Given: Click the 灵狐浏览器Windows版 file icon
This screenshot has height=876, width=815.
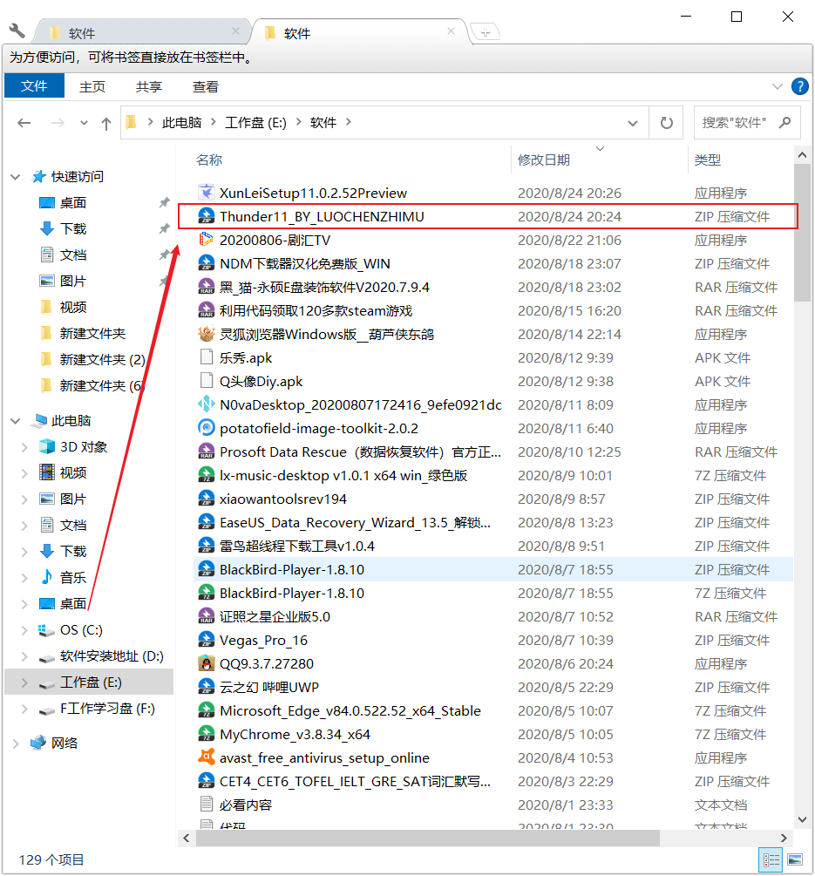Looking at the screenshot, I should click(206, 334).
